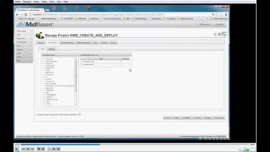The width and height of the screenshot is (270, 152).
Task: Expand the ARCHIVE task node
Action: coord(45,64)
